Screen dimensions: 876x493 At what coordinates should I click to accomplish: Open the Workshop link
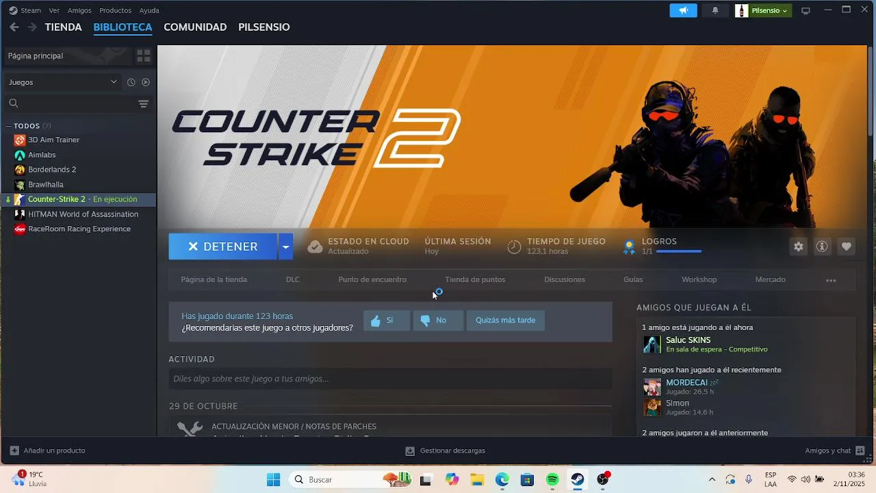699,279
